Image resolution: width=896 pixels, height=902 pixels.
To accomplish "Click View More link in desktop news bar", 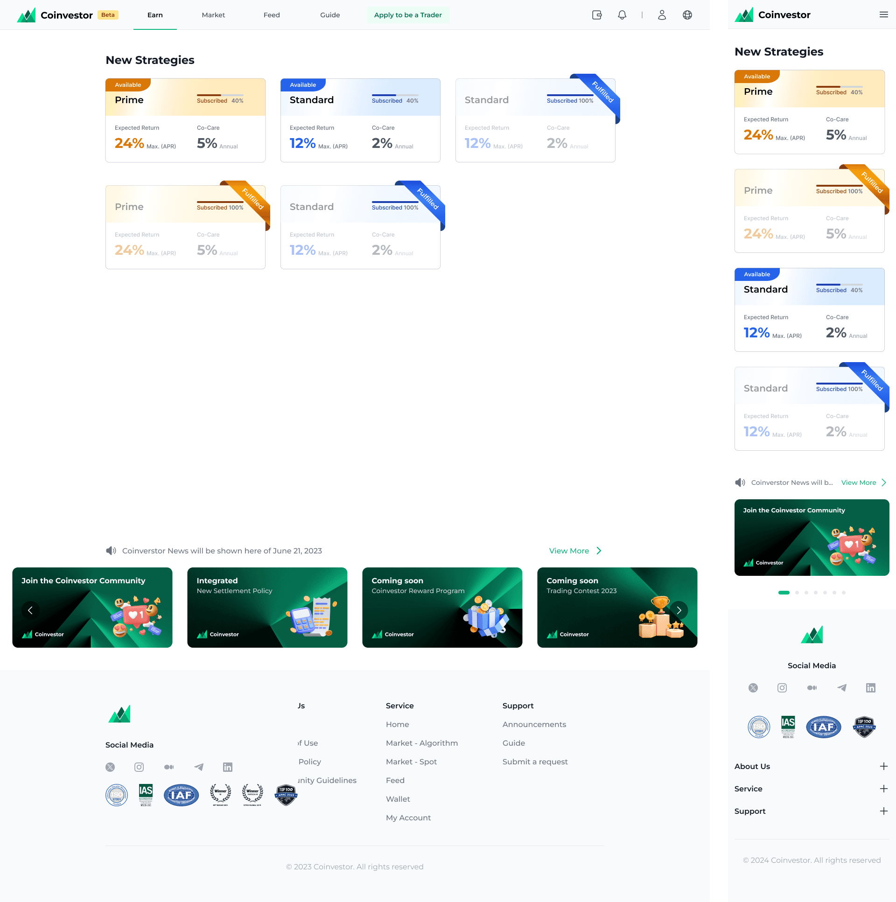I will click(569, 551).
